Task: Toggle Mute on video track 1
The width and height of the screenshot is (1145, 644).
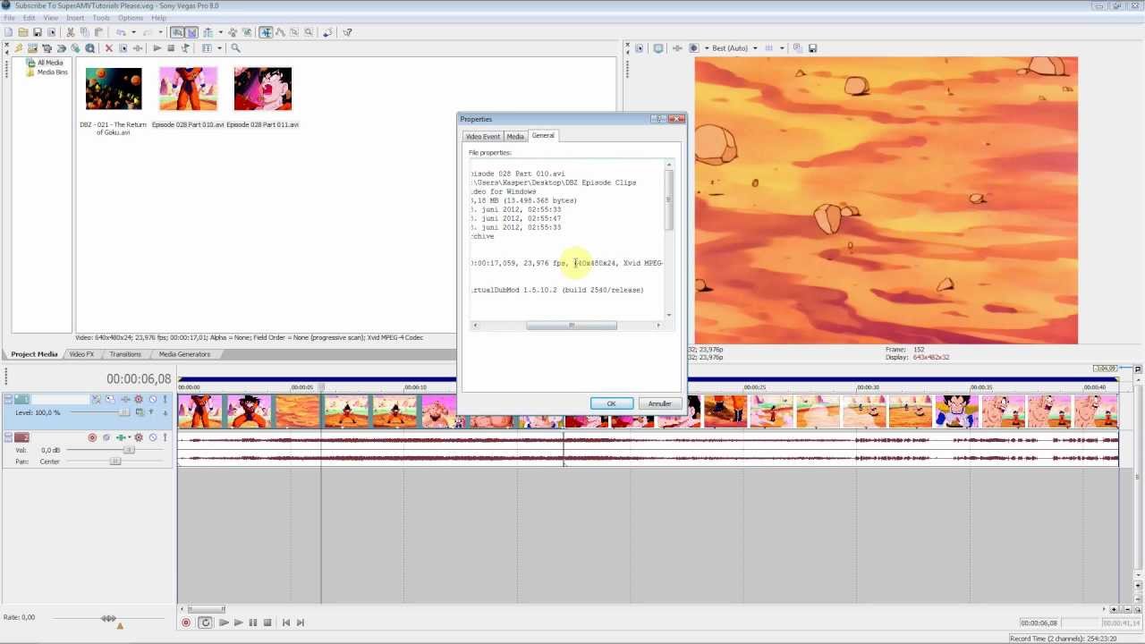Action: pyautogui.click(x=153, y=399)
